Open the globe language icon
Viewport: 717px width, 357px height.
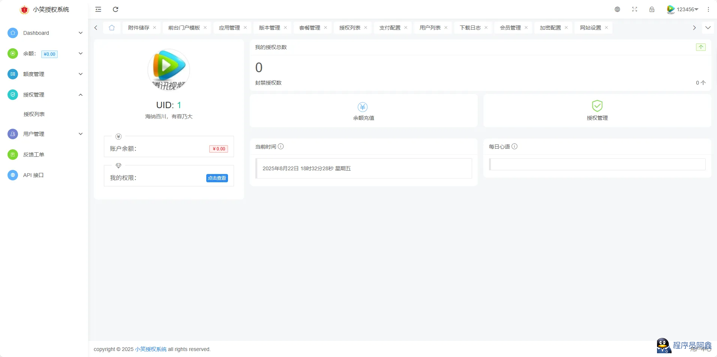point(617,9)
